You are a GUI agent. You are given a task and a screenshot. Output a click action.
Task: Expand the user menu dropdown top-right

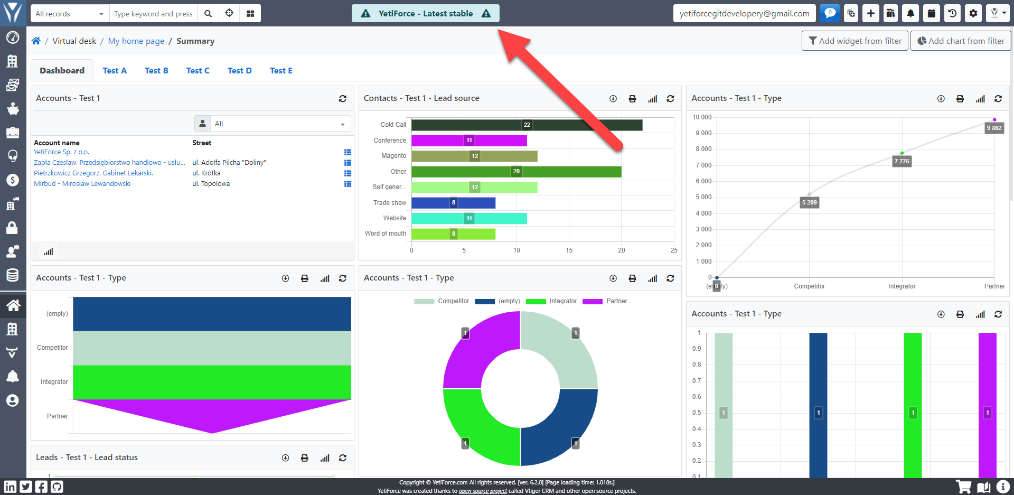[998, 13]
